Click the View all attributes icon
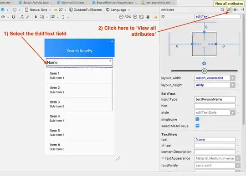 pyautogui.click(x=229, y=10)
